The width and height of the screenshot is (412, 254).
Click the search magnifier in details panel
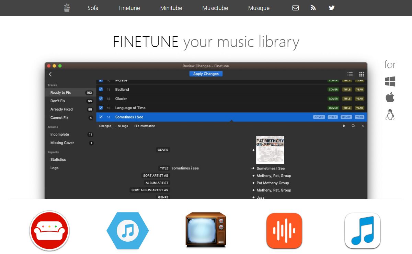(353, 126)
